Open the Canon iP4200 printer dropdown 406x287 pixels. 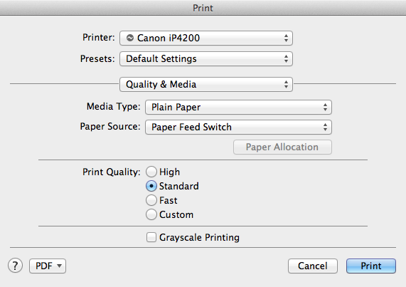point(206,38)
